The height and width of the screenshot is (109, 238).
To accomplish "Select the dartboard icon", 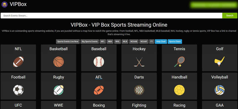I will pos(139,90).
